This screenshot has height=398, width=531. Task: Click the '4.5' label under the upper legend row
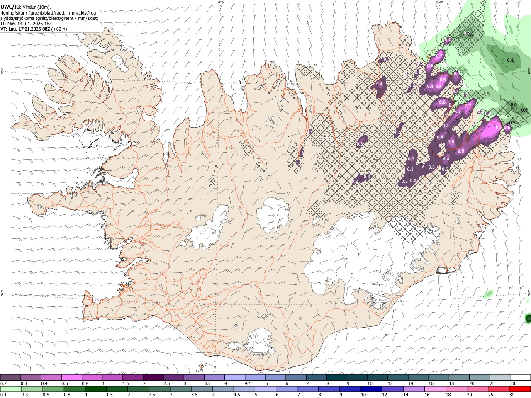[x=248, y=383]
